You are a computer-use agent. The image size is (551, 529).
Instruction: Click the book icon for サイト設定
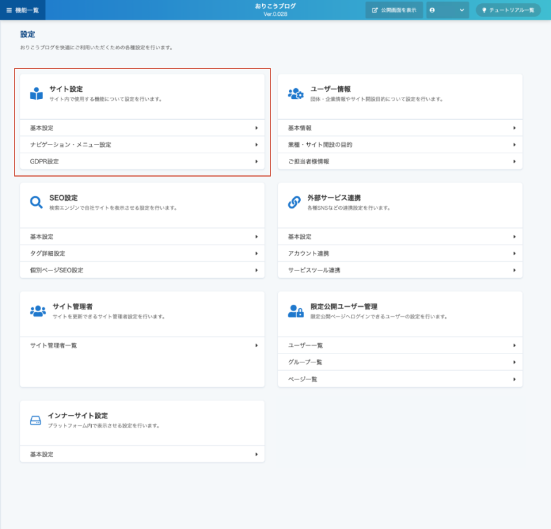click(36, 94)
